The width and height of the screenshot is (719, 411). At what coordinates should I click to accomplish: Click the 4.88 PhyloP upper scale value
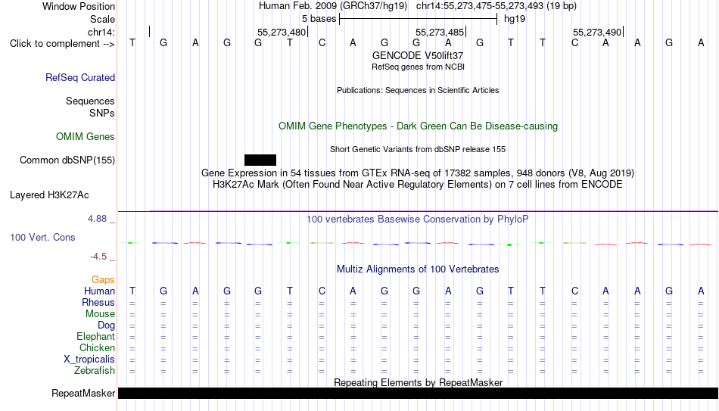pos(97,219)
